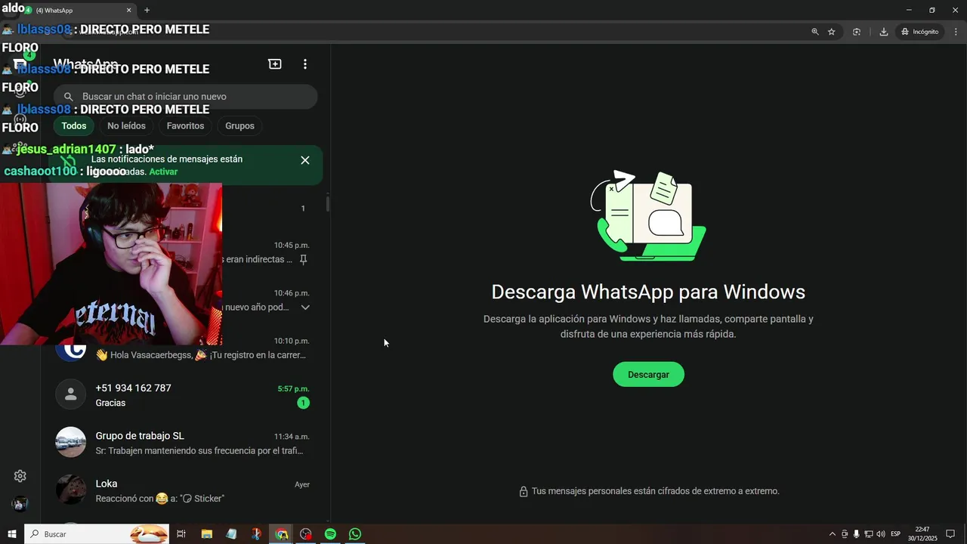This screenshot has width=967, height=544.
Task: Start a new chat with the plus icon
Action: pos(275,64)
